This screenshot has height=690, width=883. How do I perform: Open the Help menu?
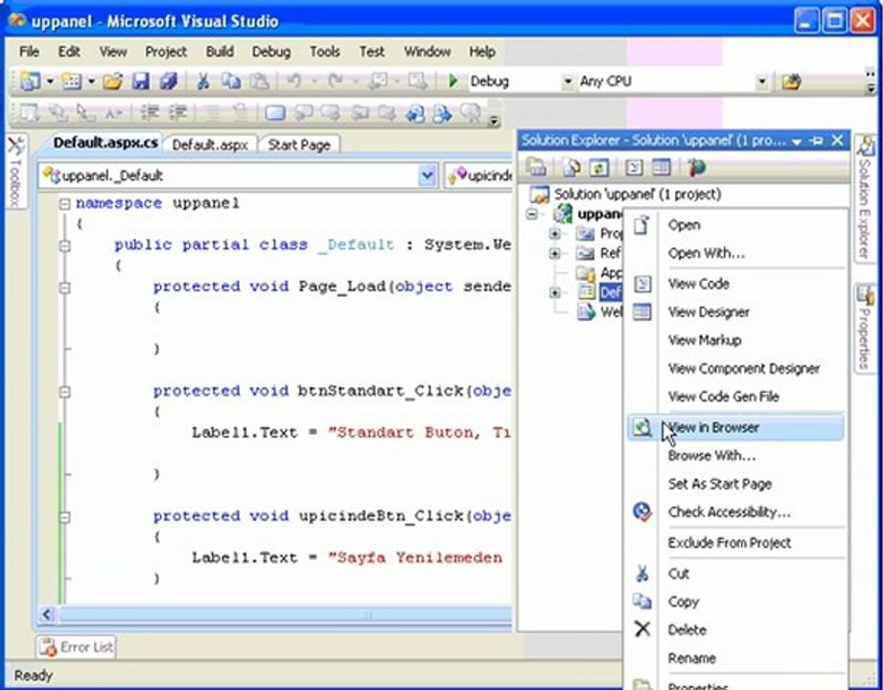tap(482, 52)
